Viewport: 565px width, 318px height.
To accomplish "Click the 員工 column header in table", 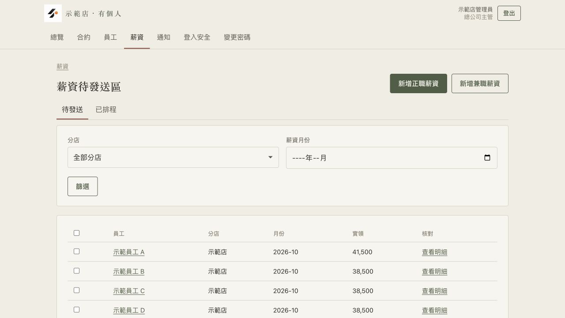I will (x=119, y=234).
